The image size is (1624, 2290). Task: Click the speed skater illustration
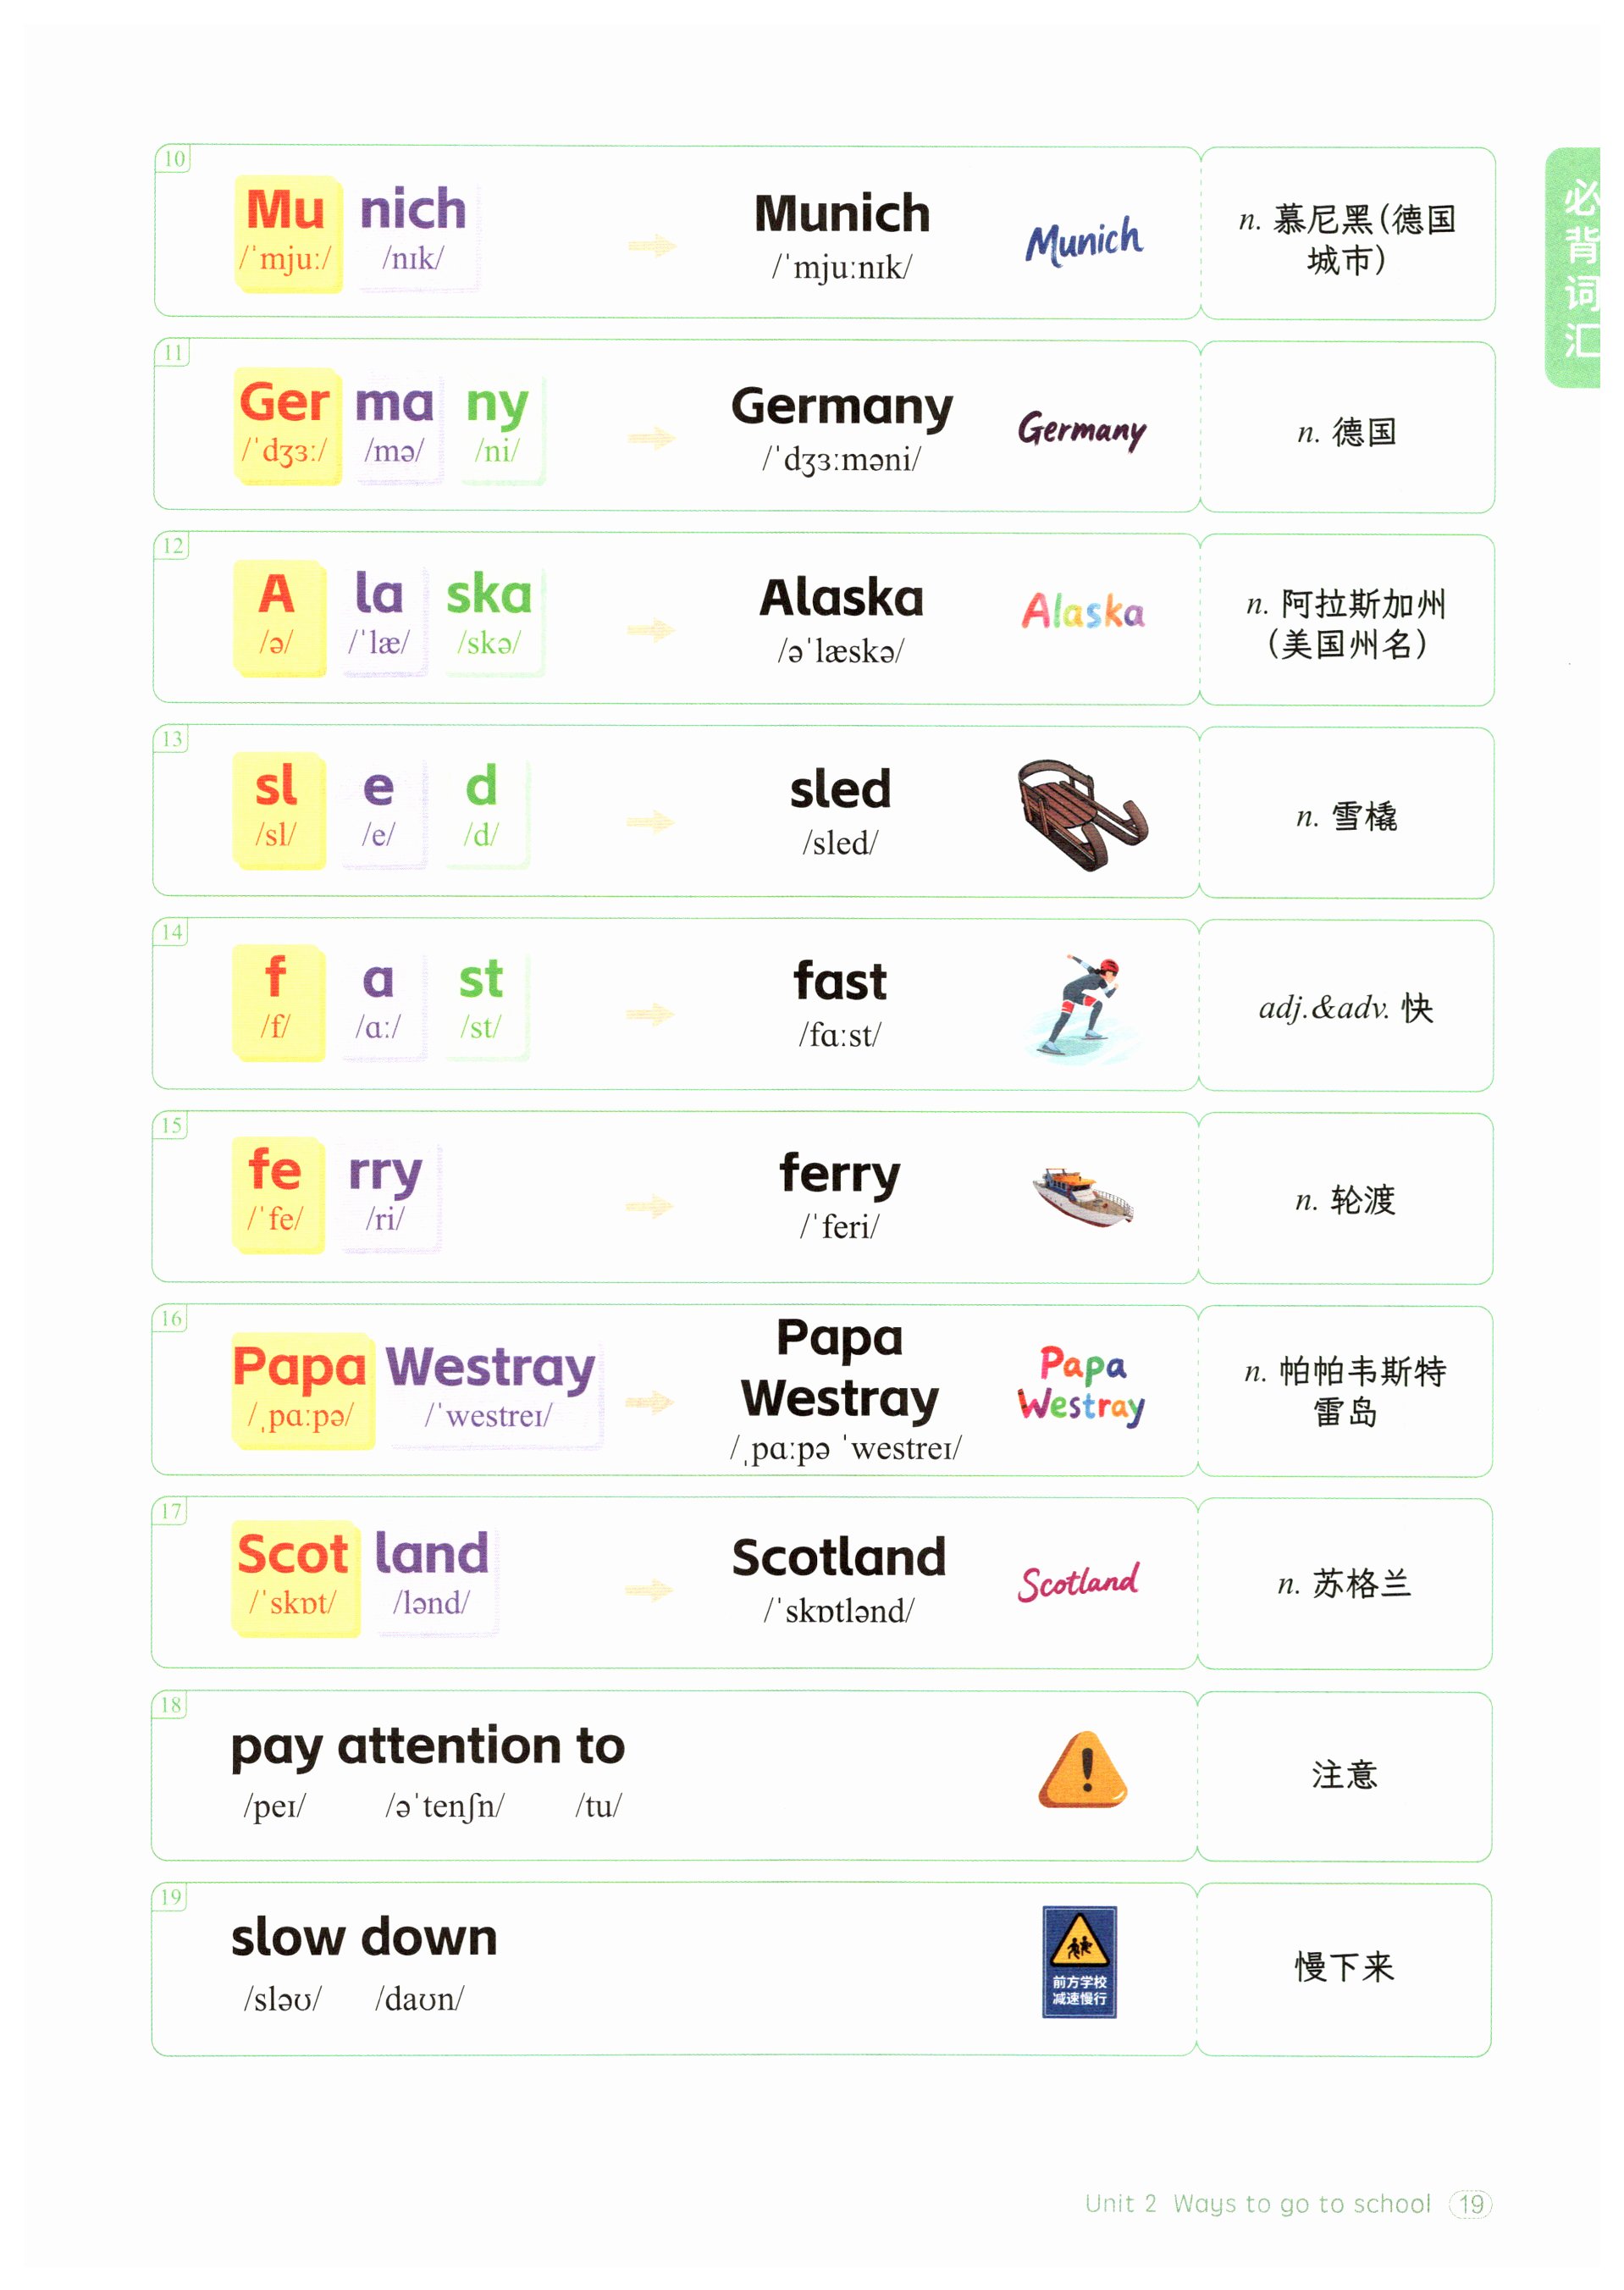pyautogui.click(x=1081, y=1006)
